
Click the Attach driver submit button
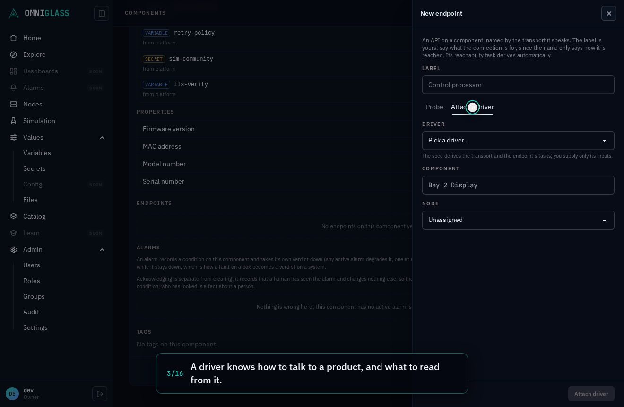(x=591, y=394)
